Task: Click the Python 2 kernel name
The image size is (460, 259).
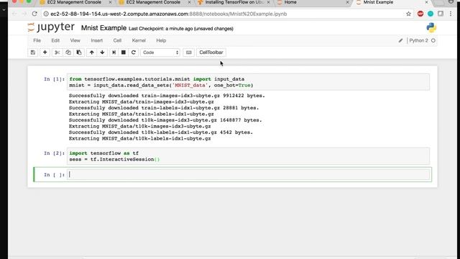Action: [418, 40]
